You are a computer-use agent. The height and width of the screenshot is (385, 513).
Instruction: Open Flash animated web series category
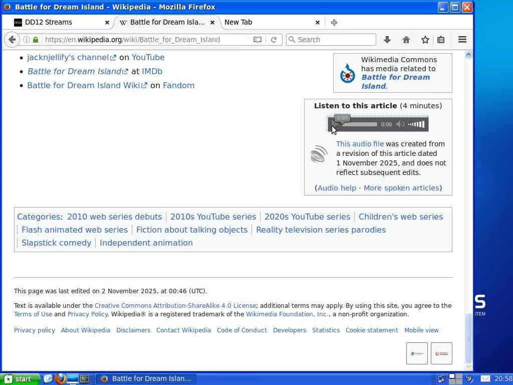75,230
